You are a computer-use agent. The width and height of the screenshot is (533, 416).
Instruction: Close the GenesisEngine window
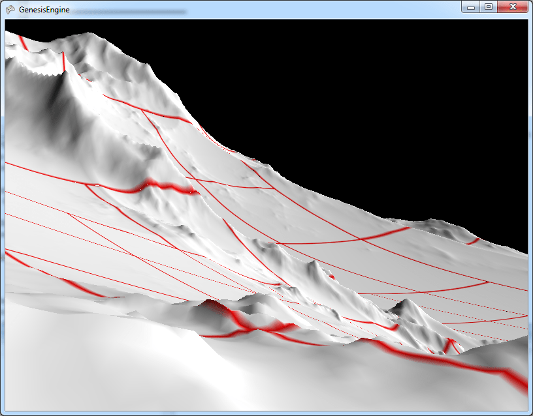point(512,7)
